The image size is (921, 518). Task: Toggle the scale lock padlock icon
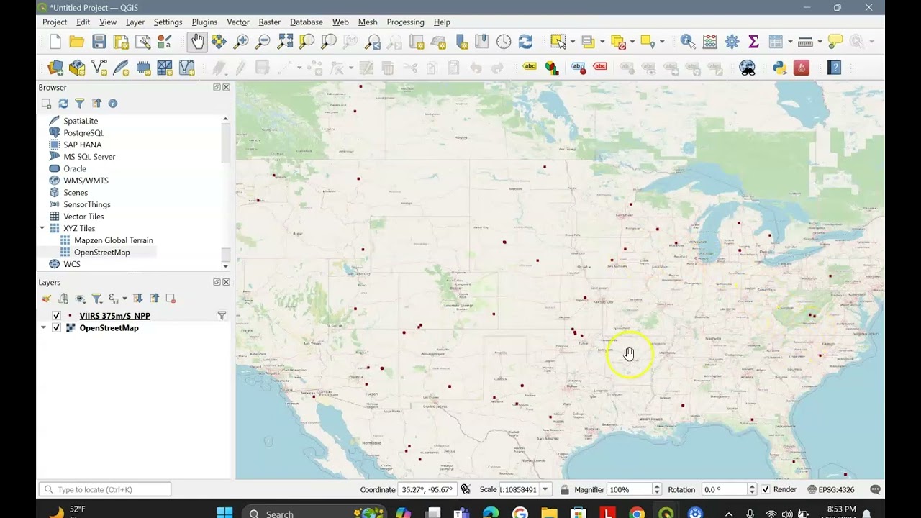point(565,489)
